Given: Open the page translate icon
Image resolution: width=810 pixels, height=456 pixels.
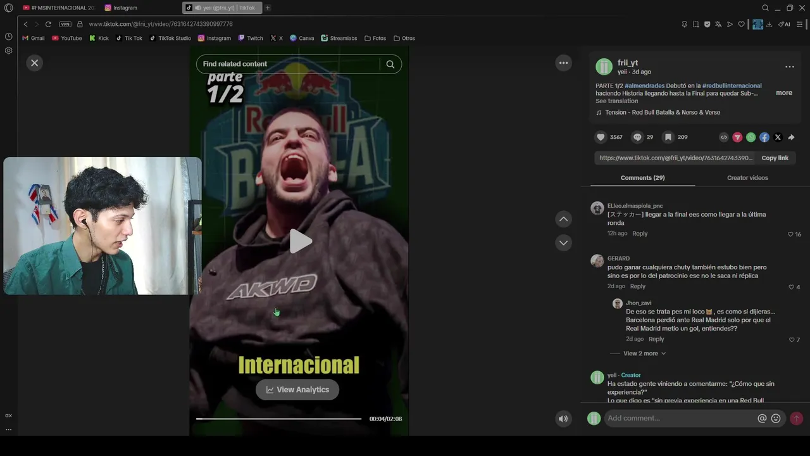Looking at the screenshot, I should coord(718,24).
